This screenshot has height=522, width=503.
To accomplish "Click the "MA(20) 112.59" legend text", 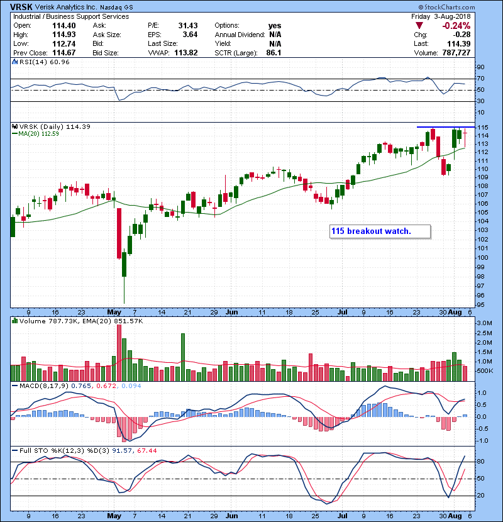I will pos(38,133).
